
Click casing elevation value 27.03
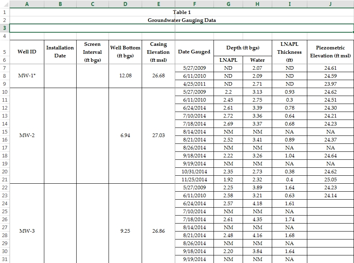tap(158, 135)
